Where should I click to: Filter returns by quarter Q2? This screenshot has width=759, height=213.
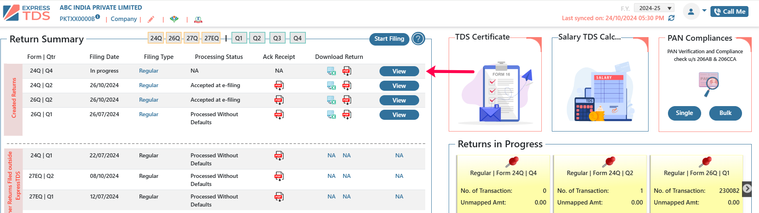tap(257, 38)
